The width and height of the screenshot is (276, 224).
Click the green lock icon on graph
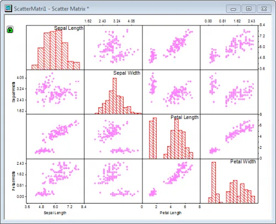coord(10,29)
